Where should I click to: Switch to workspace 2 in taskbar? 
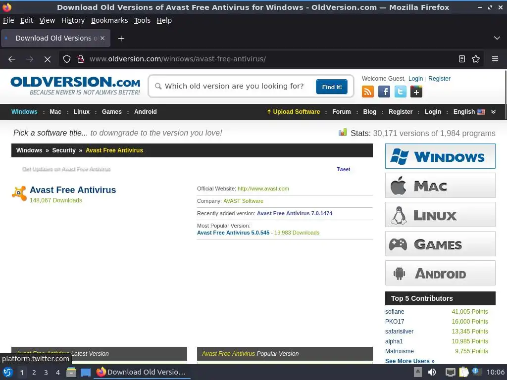tap(34, 373)
